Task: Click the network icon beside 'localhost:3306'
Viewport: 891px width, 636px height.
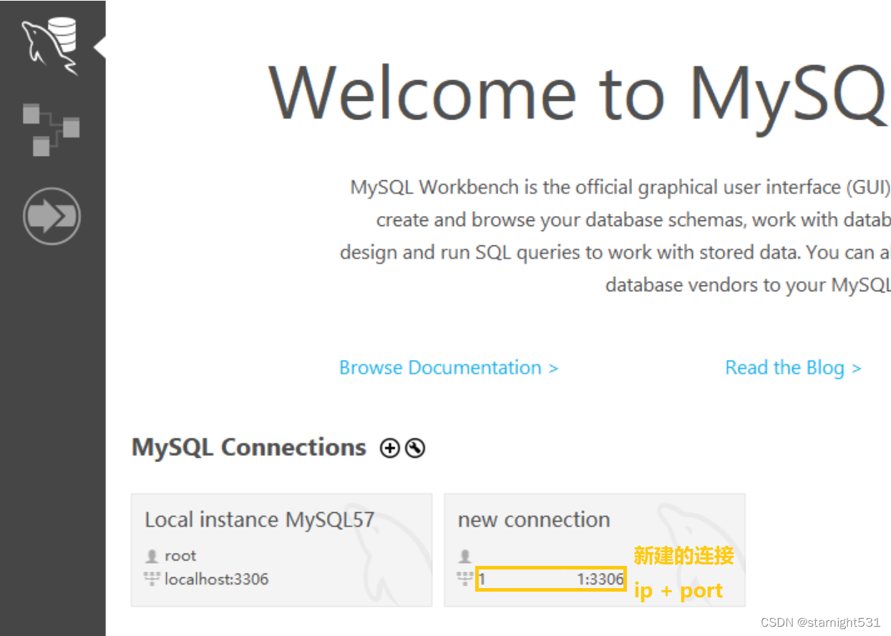Action: [x=152, y=579]
